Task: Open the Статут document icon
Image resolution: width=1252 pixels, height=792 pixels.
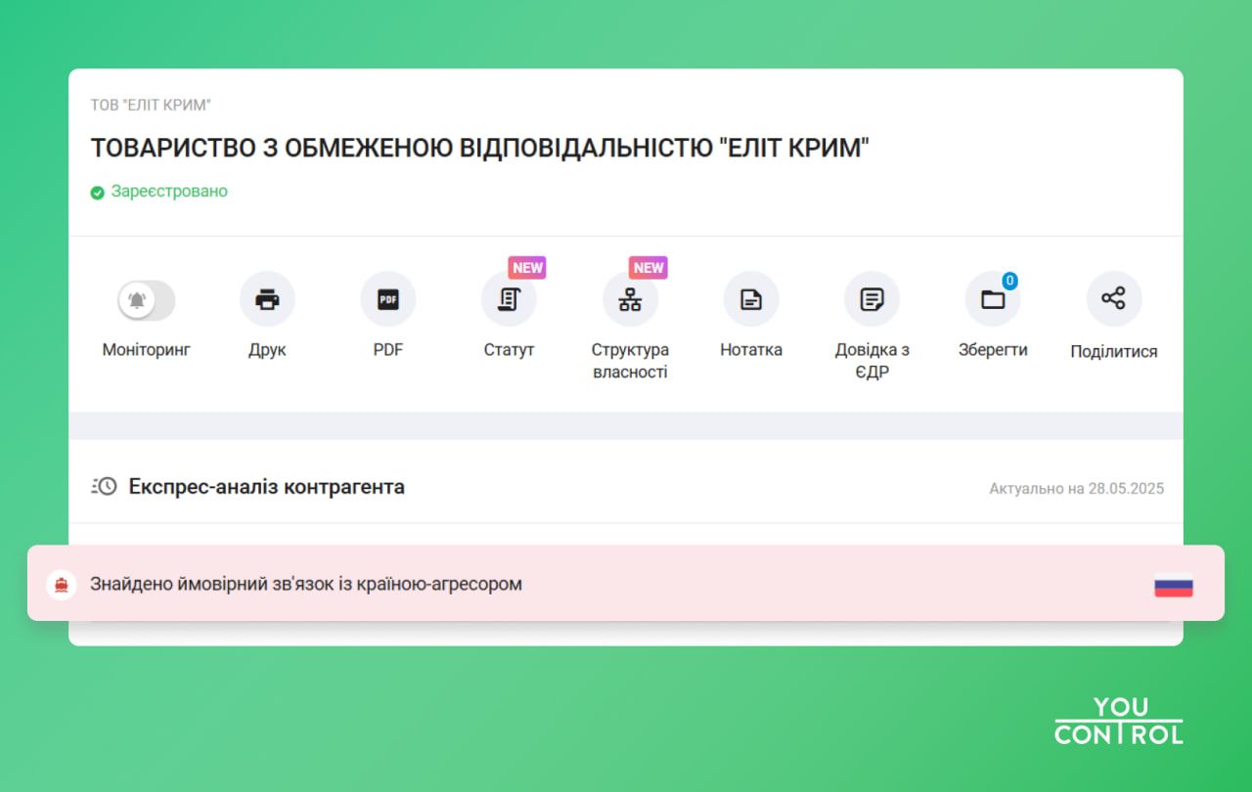Action: tap(509, 298)
